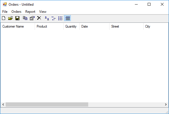Open a file with the folder icon

coord(11,18)
